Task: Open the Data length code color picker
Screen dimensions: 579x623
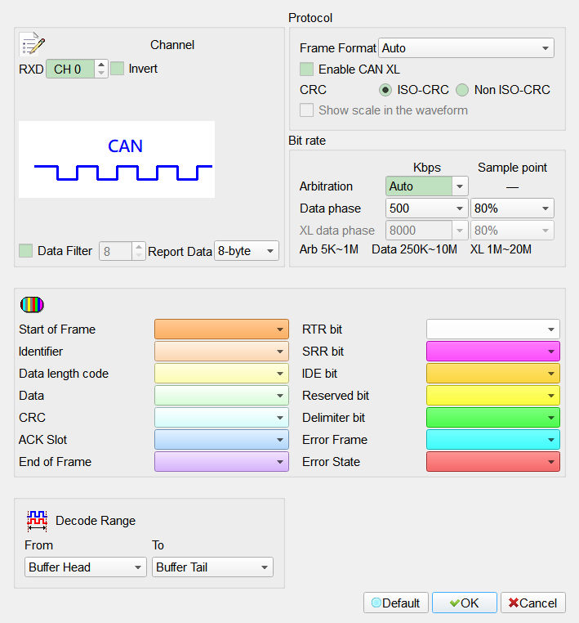Action: (221, 374)
